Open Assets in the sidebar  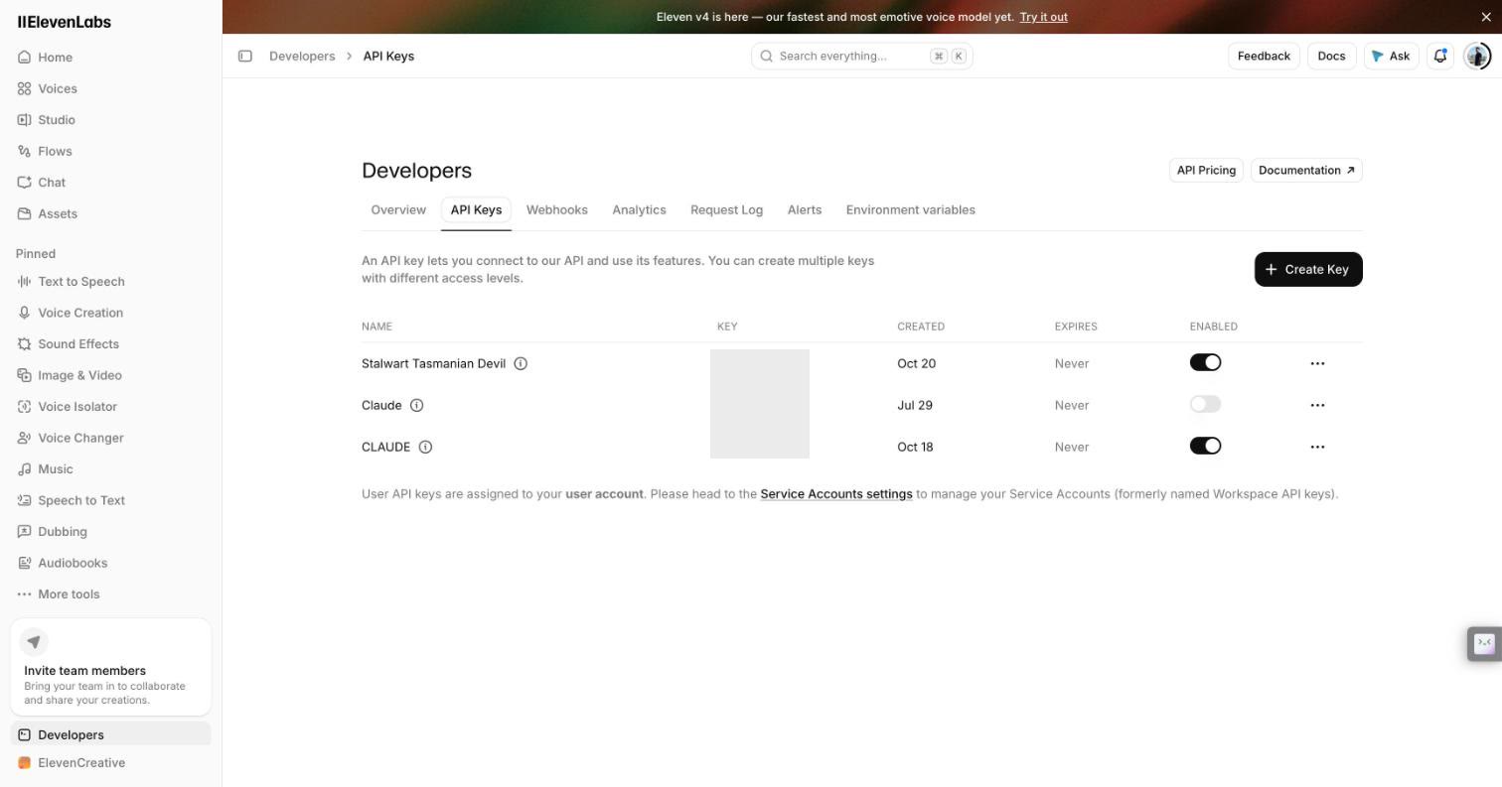click(x=111, y=213)
